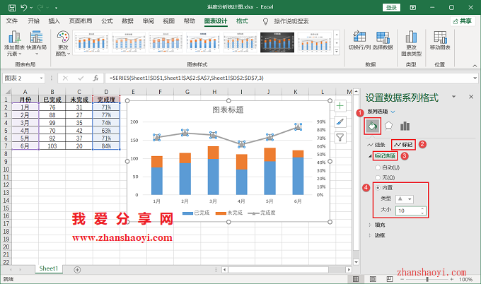
Task: Select Effects pentagon icon in format pane
Action: click(x=388, y=126)
